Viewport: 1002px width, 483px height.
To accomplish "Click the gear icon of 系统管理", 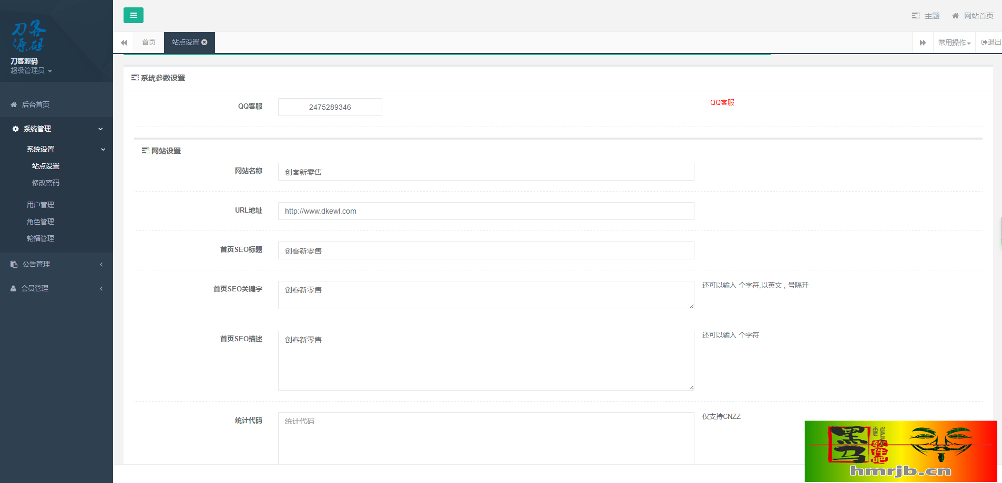I will pyautogui.click(x=15, y=129).
